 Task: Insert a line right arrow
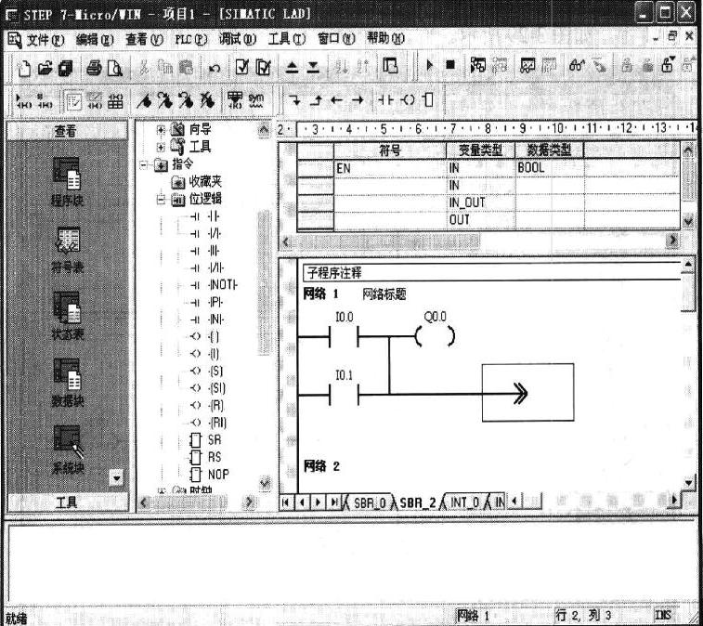(358, 99)
